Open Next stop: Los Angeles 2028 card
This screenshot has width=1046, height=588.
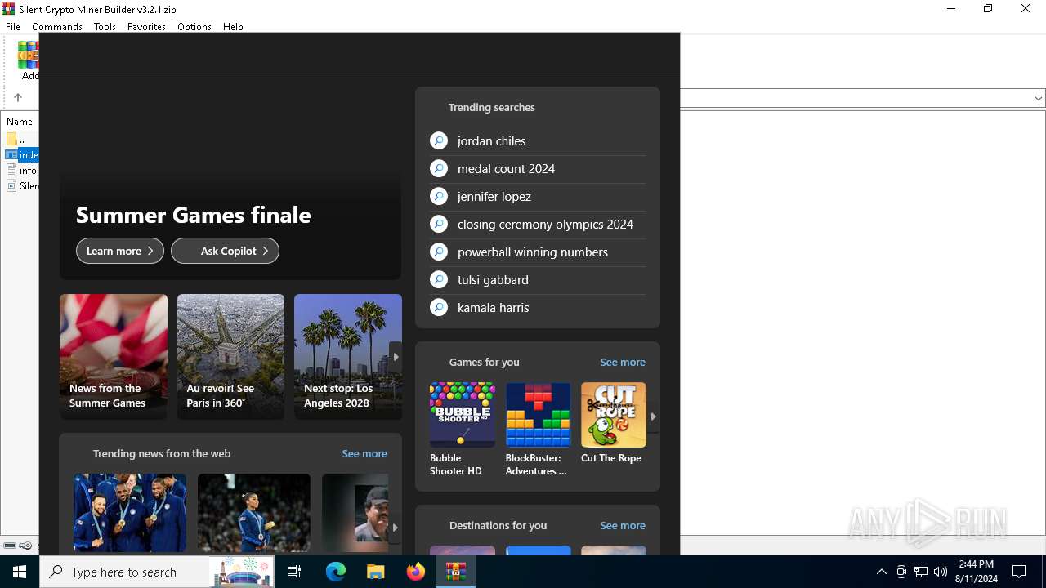(x=348, y=357)
